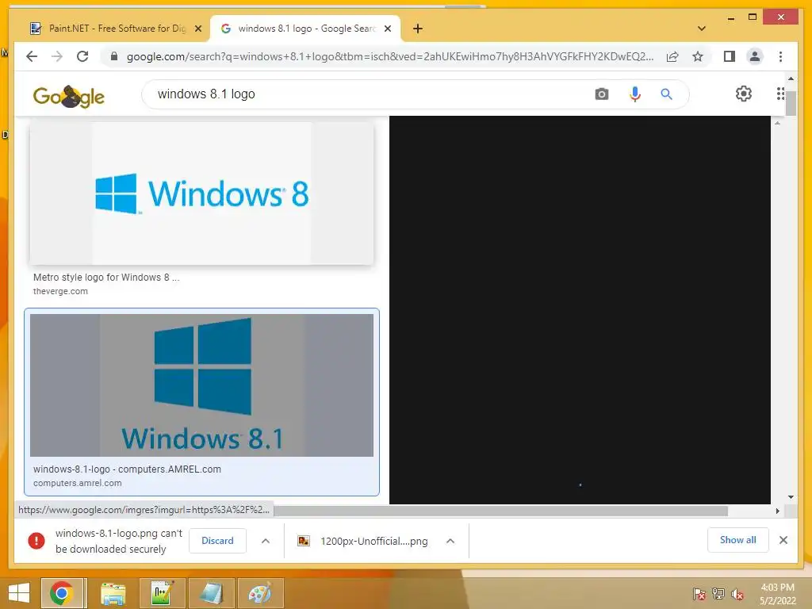Expand options for windows-8.1-logo.png download
The image size is (812, 609).
(x=266, y=541)
